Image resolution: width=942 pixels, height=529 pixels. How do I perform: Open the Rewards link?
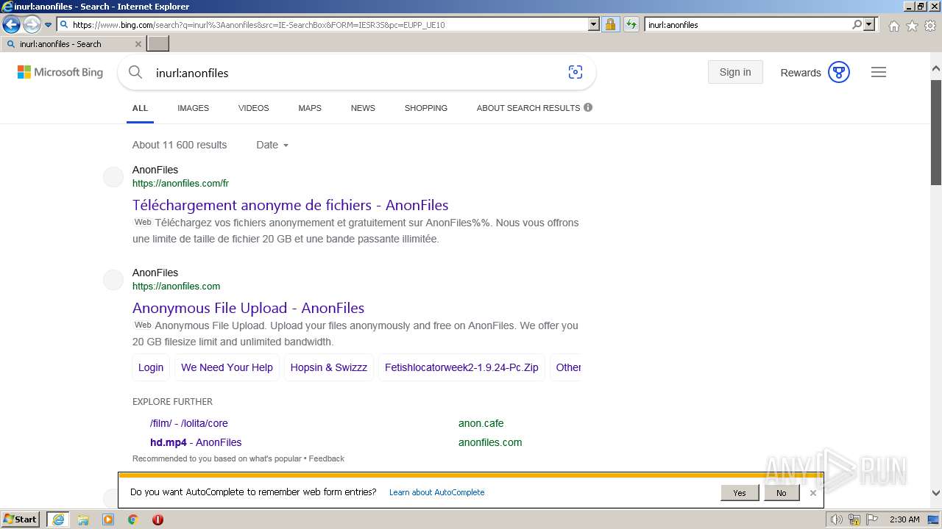pyautogui.click(x=801, y=73)
